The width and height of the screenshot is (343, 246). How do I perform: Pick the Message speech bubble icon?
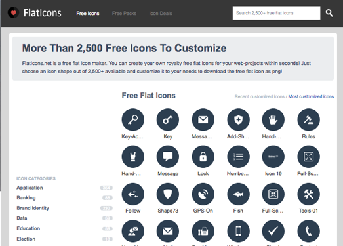168,157
